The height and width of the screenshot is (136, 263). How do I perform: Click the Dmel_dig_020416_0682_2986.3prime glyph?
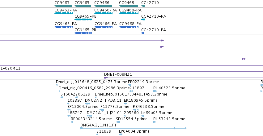tap(59, 91)
